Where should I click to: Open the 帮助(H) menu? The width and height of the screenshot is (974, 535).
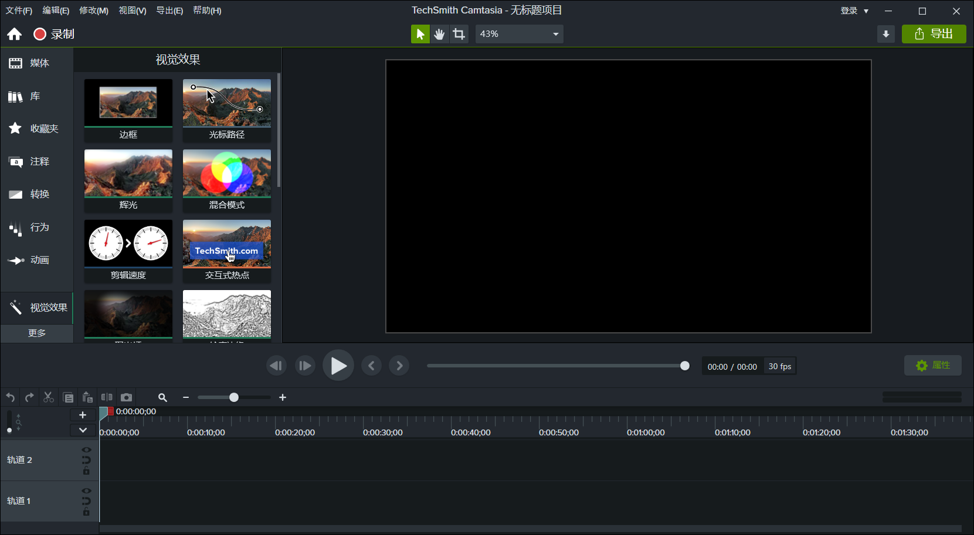click(206, 10)
